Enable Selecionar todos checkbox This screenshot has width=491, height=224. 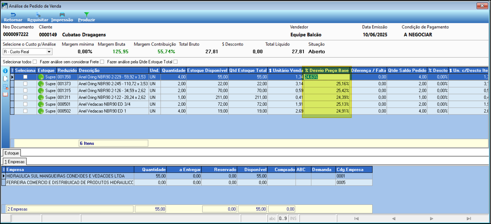35,62
